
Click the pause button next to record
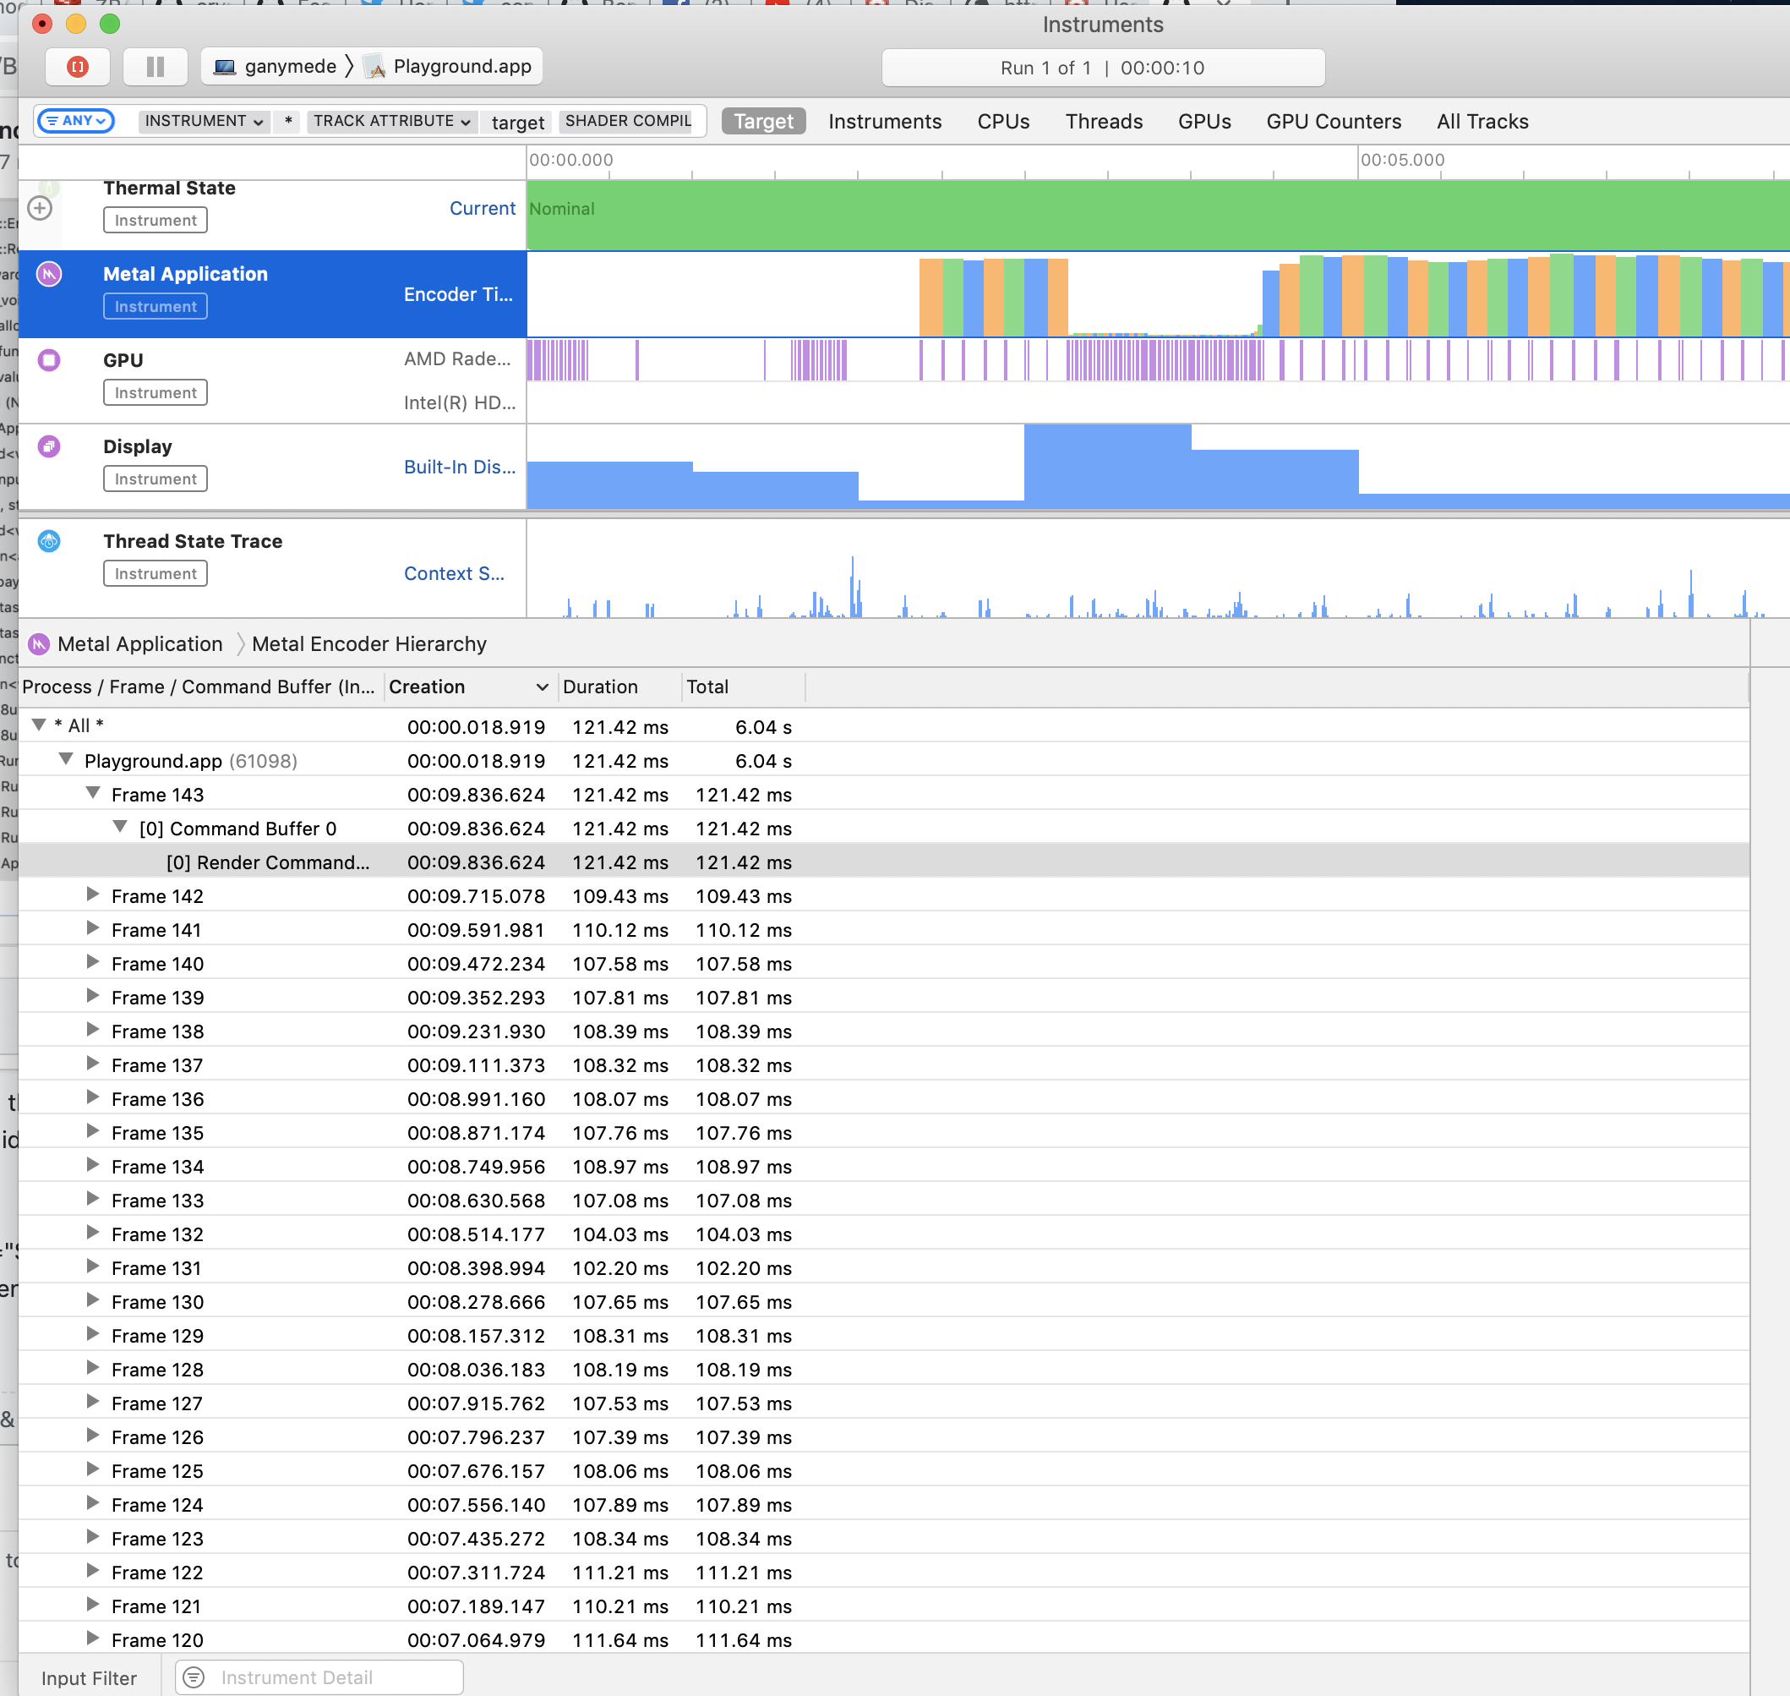click(155, 66)
